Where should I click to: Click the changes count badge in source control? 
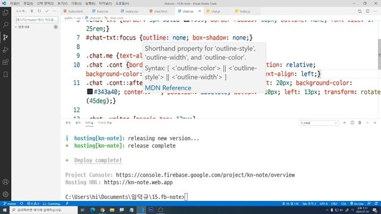[x=55, y=27]
